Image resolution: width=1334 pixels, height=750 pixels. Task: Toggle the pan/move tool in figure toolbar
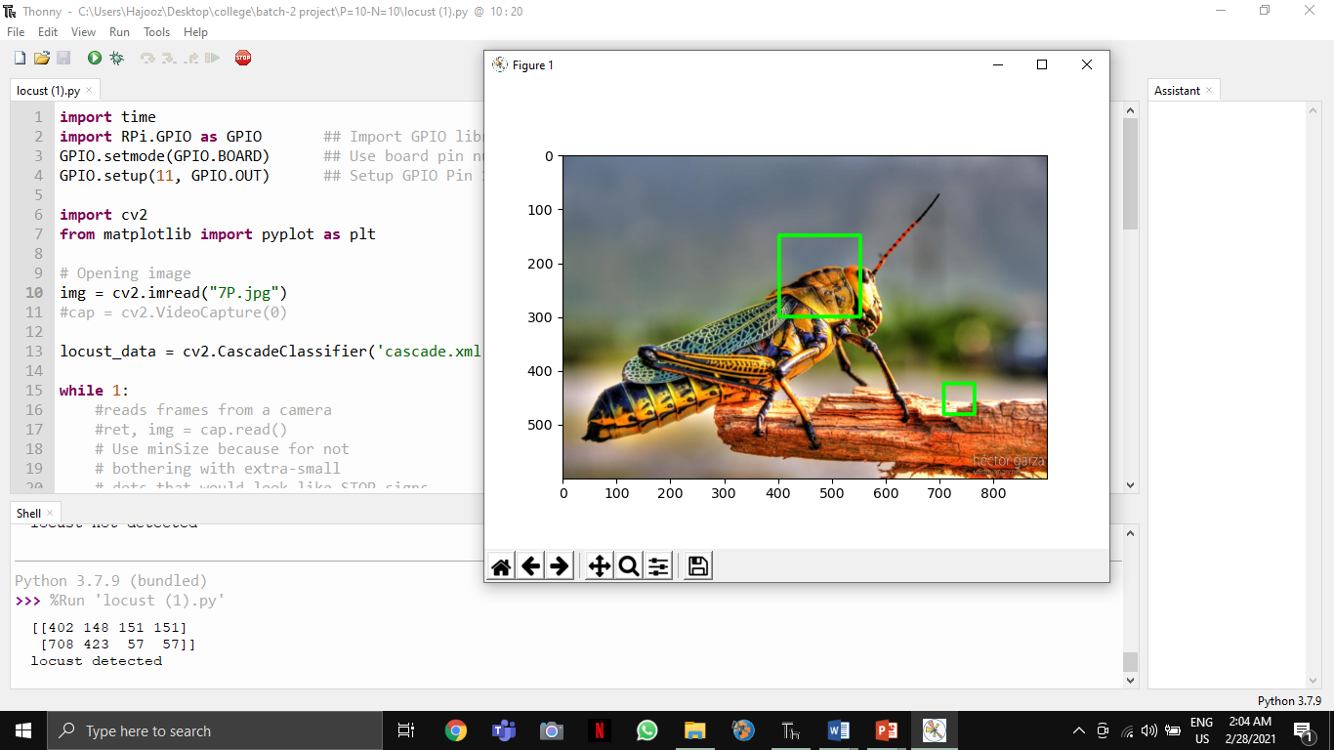click(599, 564)
